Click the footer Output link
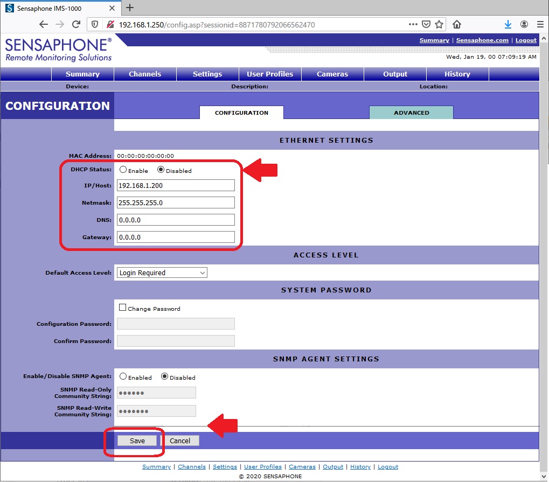This screenshot has height=482, width=549. click(333, 466)
